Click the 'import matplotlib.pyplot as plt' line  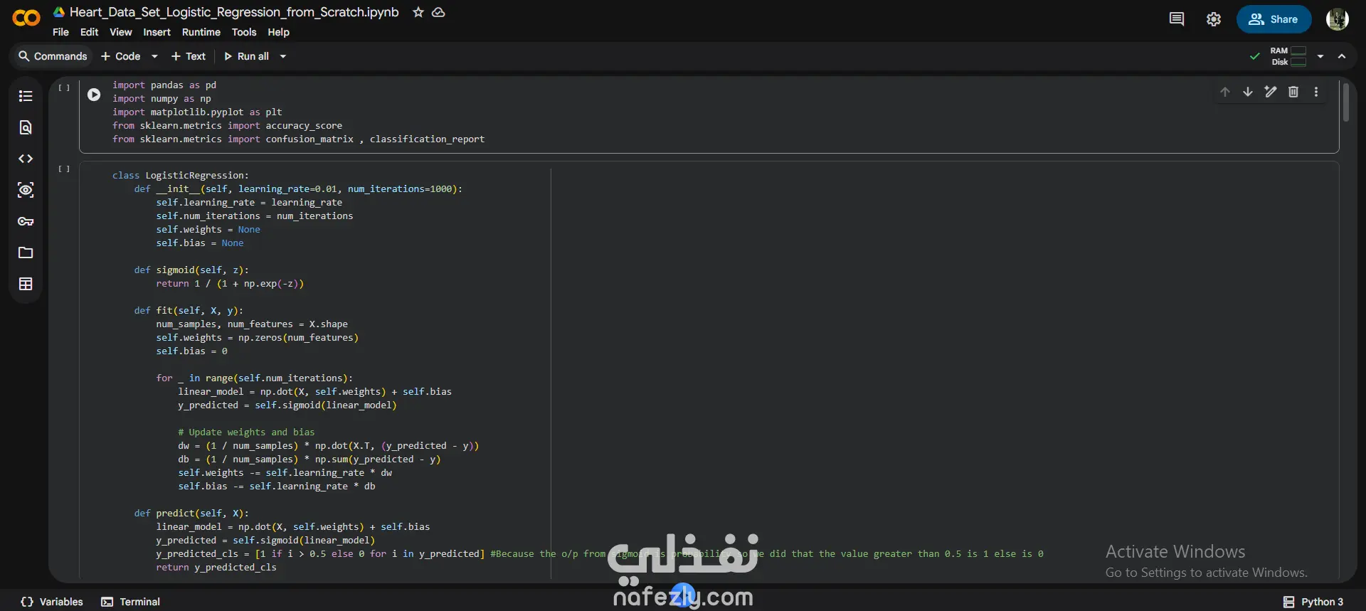tap(197, 112)
